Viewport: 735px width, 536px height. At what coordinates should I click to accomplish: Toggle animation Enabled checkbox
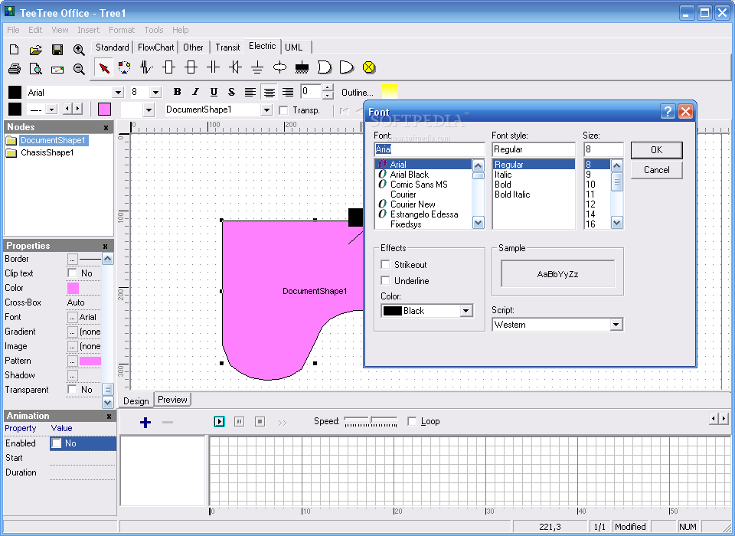point(56,443)
